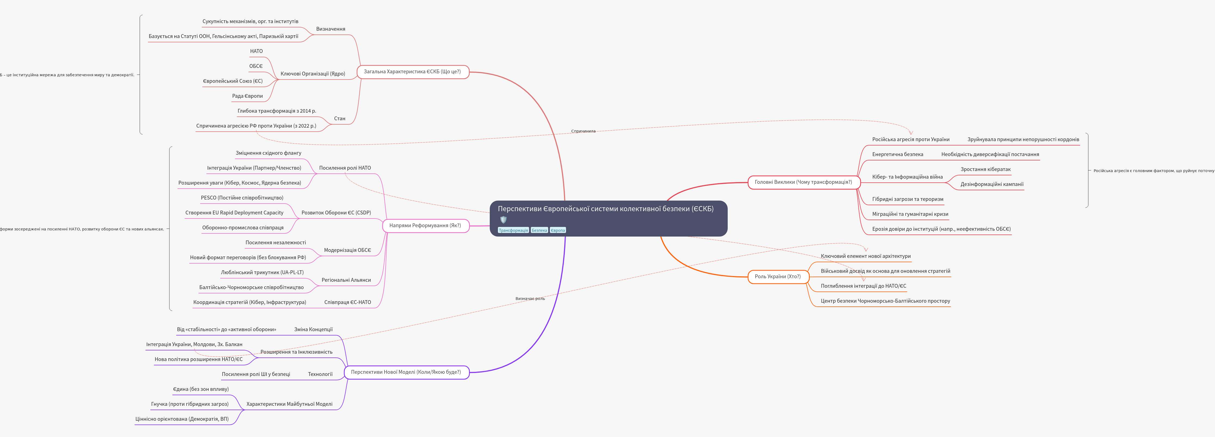Click the 'Характеристики Майбутньої Моделі' subtopic

[x=289, y=404]
